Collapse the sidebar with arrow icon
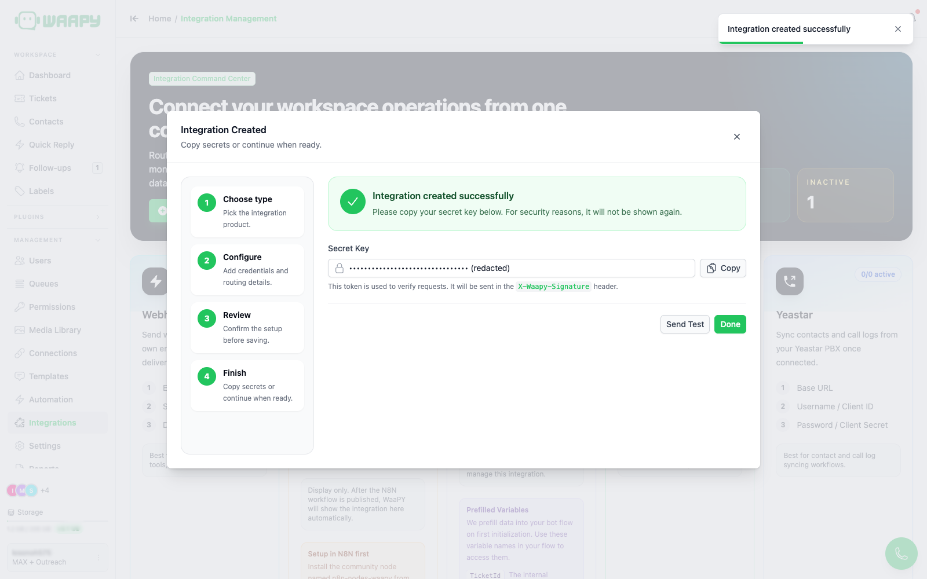 (134, 19)
